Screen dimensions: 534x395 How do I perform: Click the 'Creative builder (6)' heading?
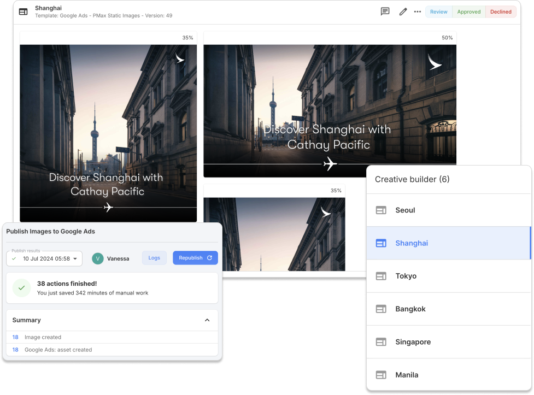coord(412,179)
